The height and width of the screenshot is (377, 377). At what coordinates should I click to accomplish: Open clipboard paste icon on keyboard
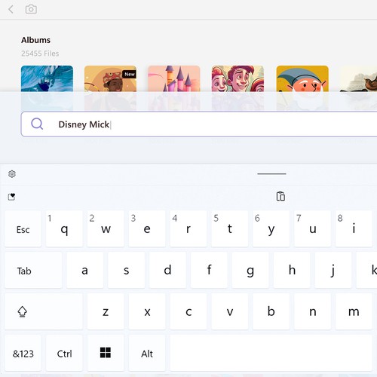tap(280, 196)
